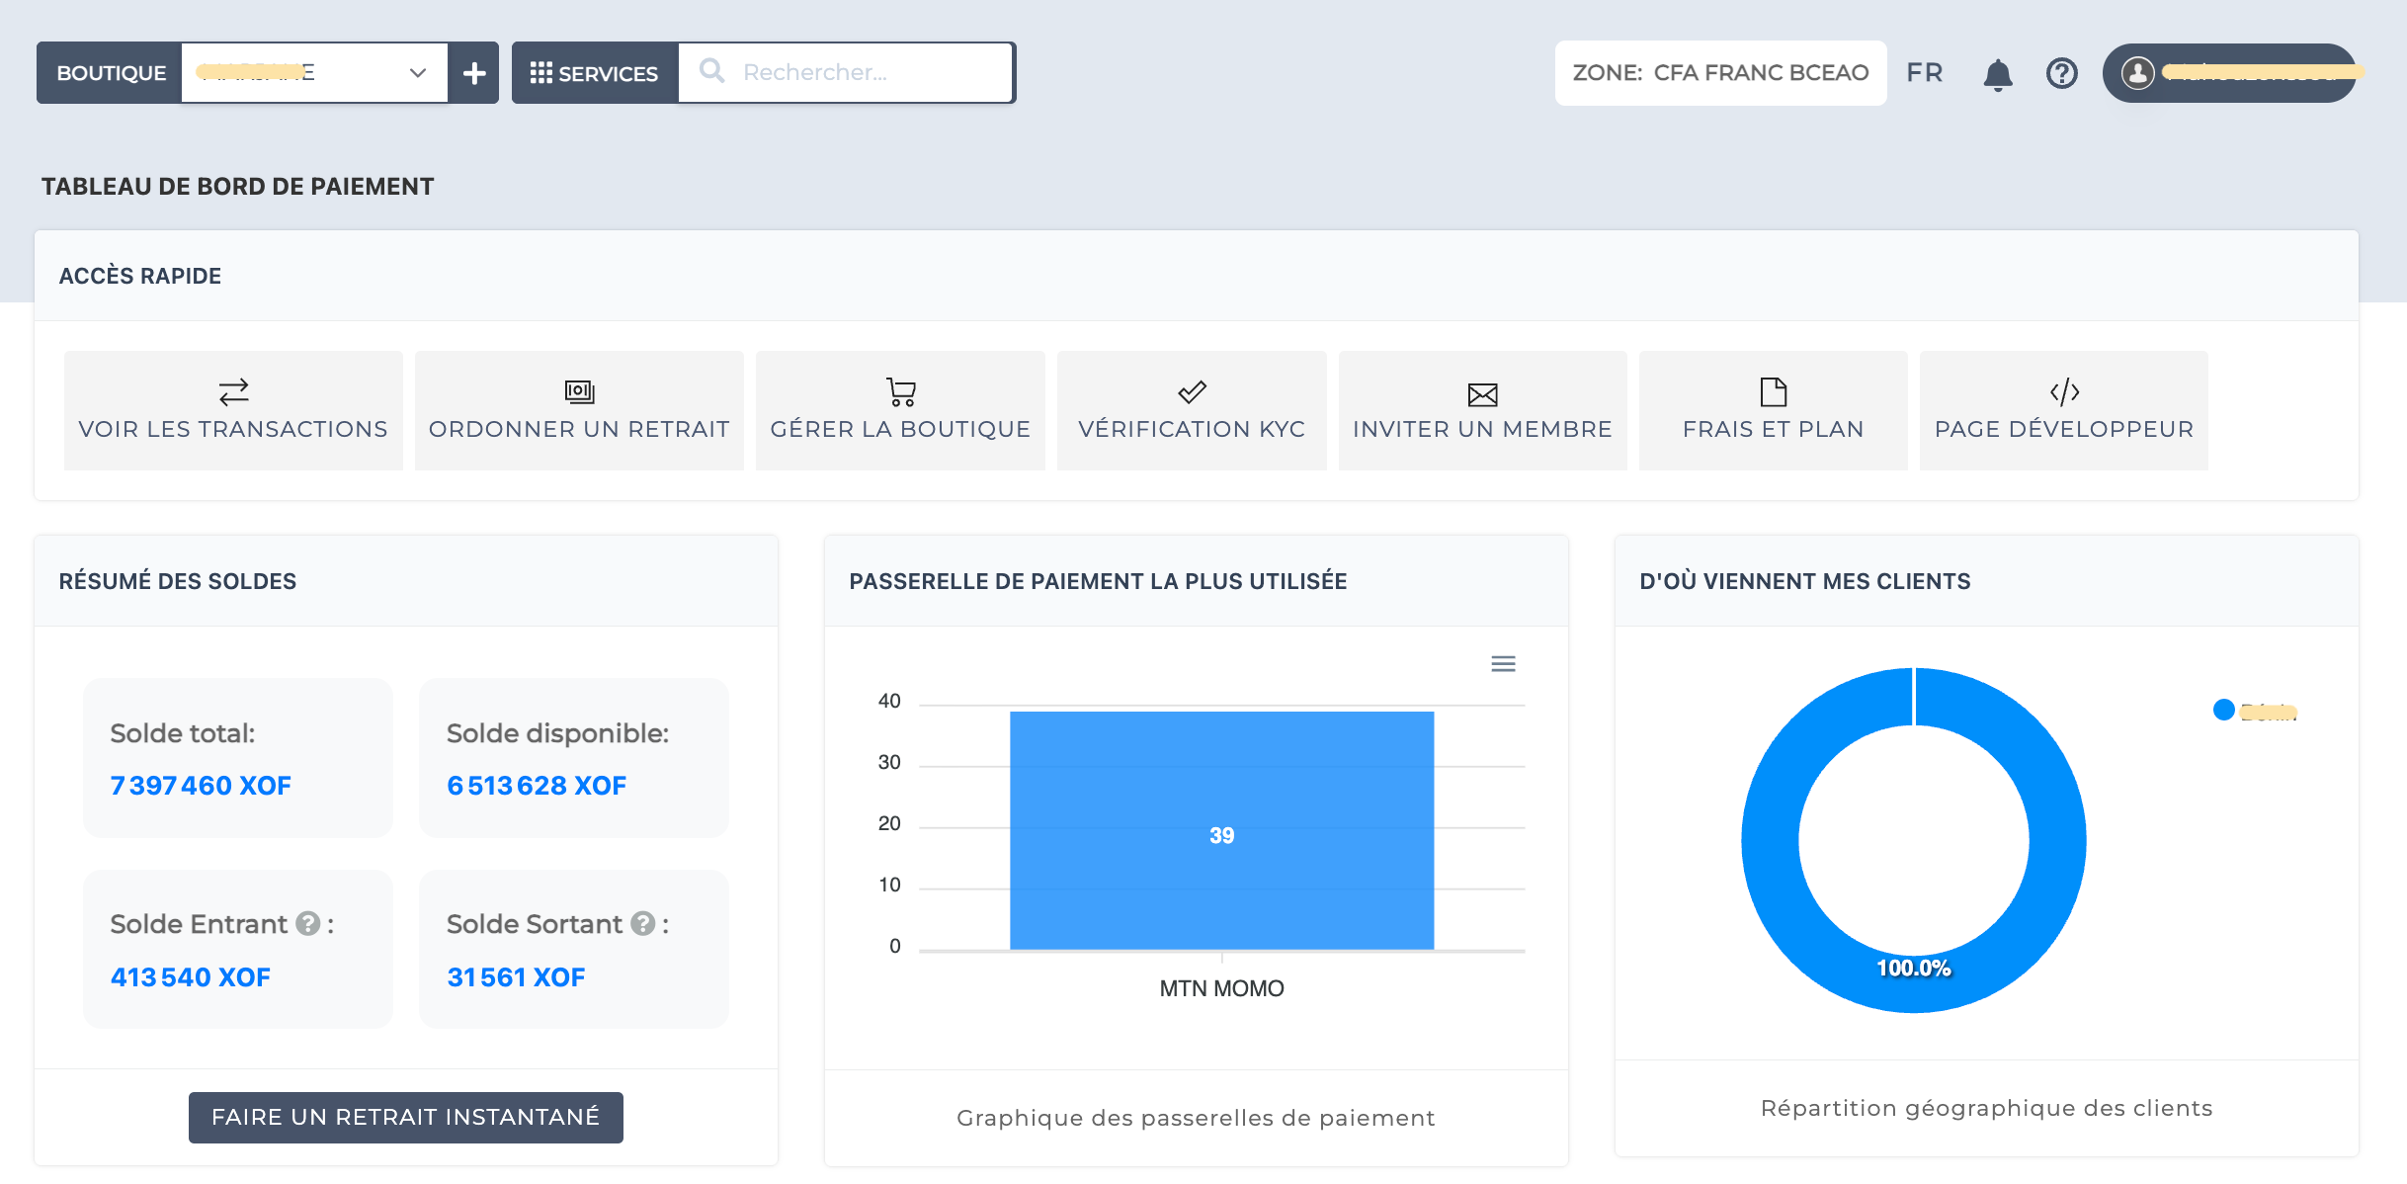Click the notification bell icon
This screenshot has height=1184, width=2407.
(x=1997, y=74)
